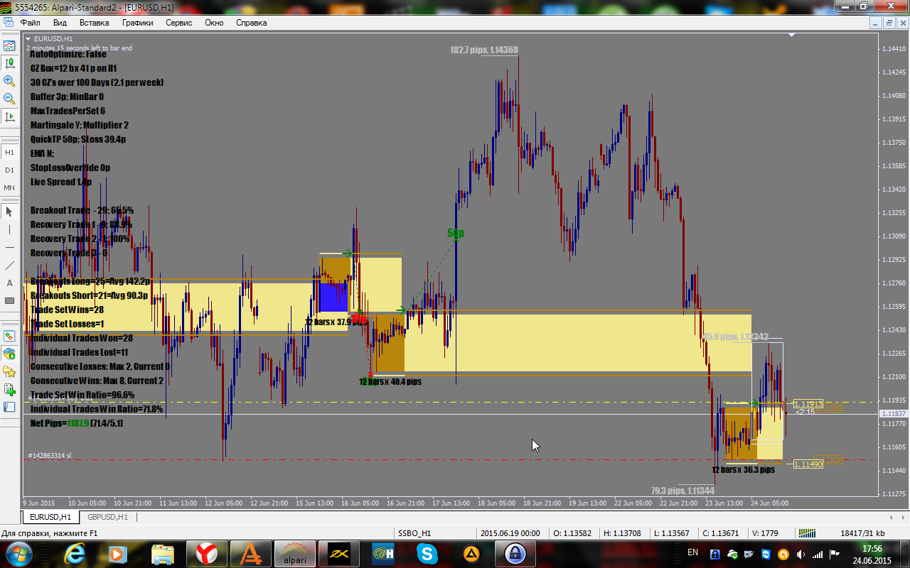Launch Internet Explorer from the taskbar
The image size is (910, 568).
pyautogui.click(x=76, y=553)
